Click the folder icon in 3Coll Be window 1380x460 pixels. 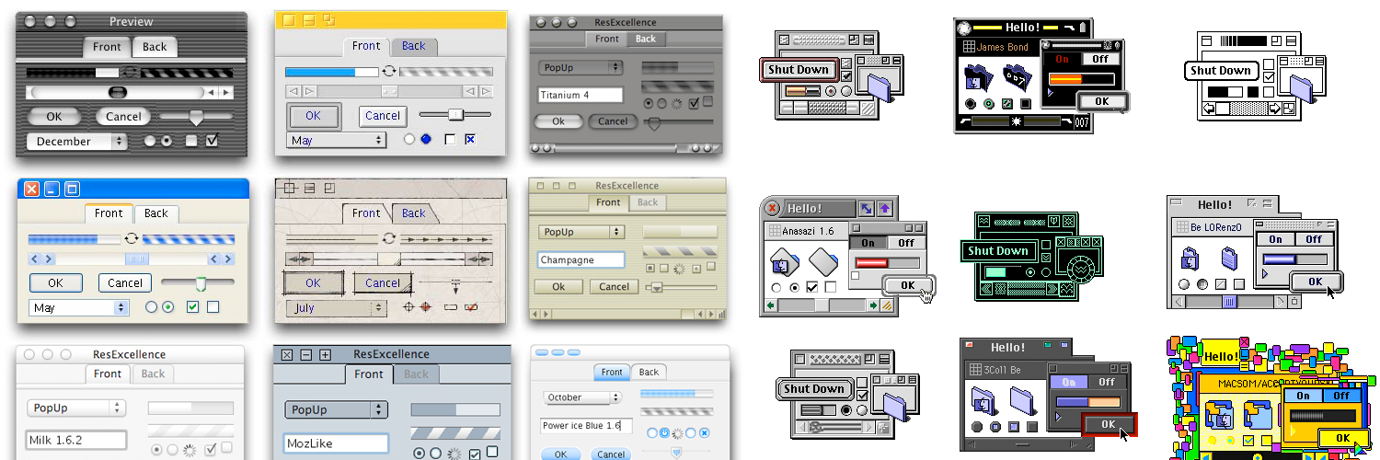click(1021, 398)
